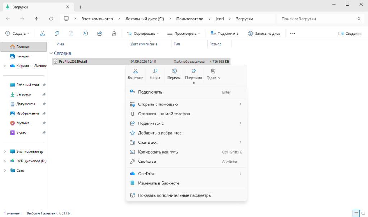Image resolution: width=368 pixels, height=217 pixels.
Task: Click the Share icon in the toolbar
Action: click(100, 33)
